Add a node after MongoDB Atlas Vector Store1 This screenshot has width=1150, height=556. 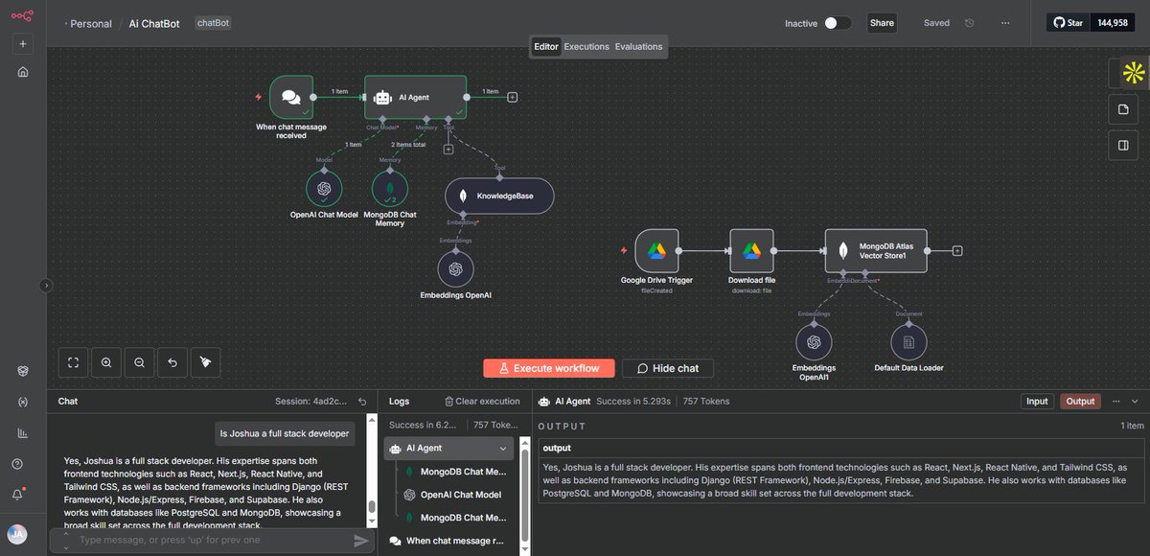[956, 251]
